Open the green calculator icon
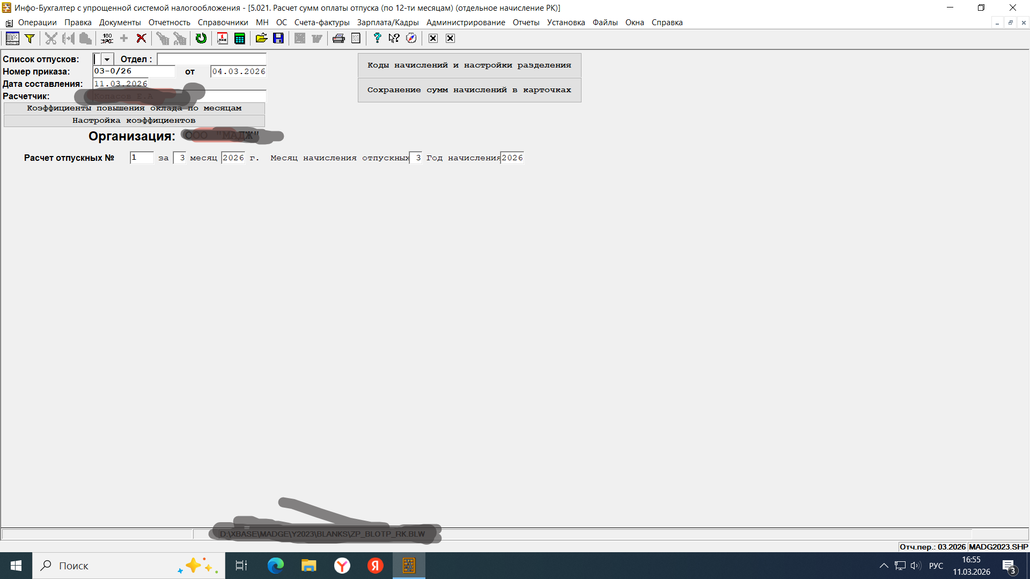Viewport: 1030px width, 579px height. pyautogui.click(x=240, y=38)
